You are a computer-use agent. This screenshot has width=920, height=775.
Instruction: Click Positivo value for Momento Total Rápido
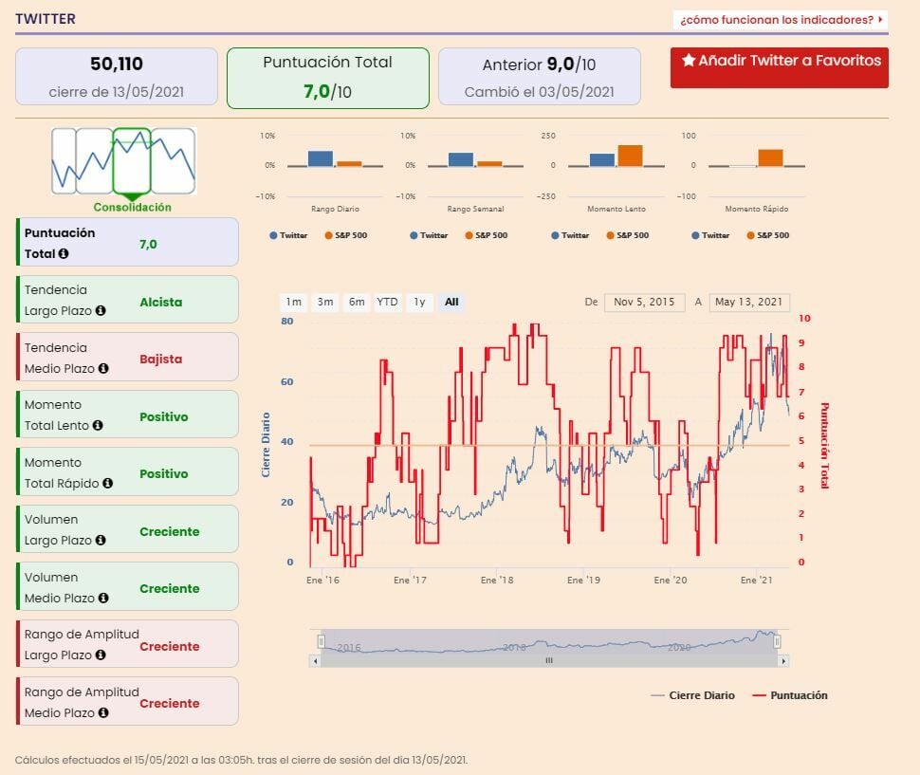(164, 473)
